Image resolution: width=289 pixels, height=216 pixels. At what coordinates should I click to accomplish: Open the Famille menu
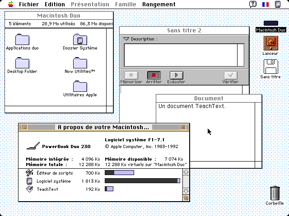tap(126, 4)
